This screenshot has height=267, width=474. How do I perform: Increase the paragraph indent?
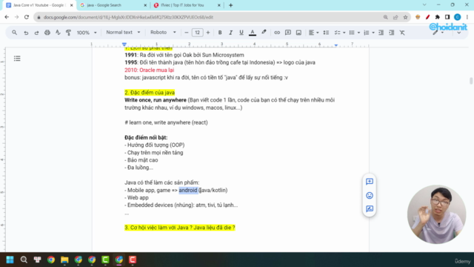(392, 33)
